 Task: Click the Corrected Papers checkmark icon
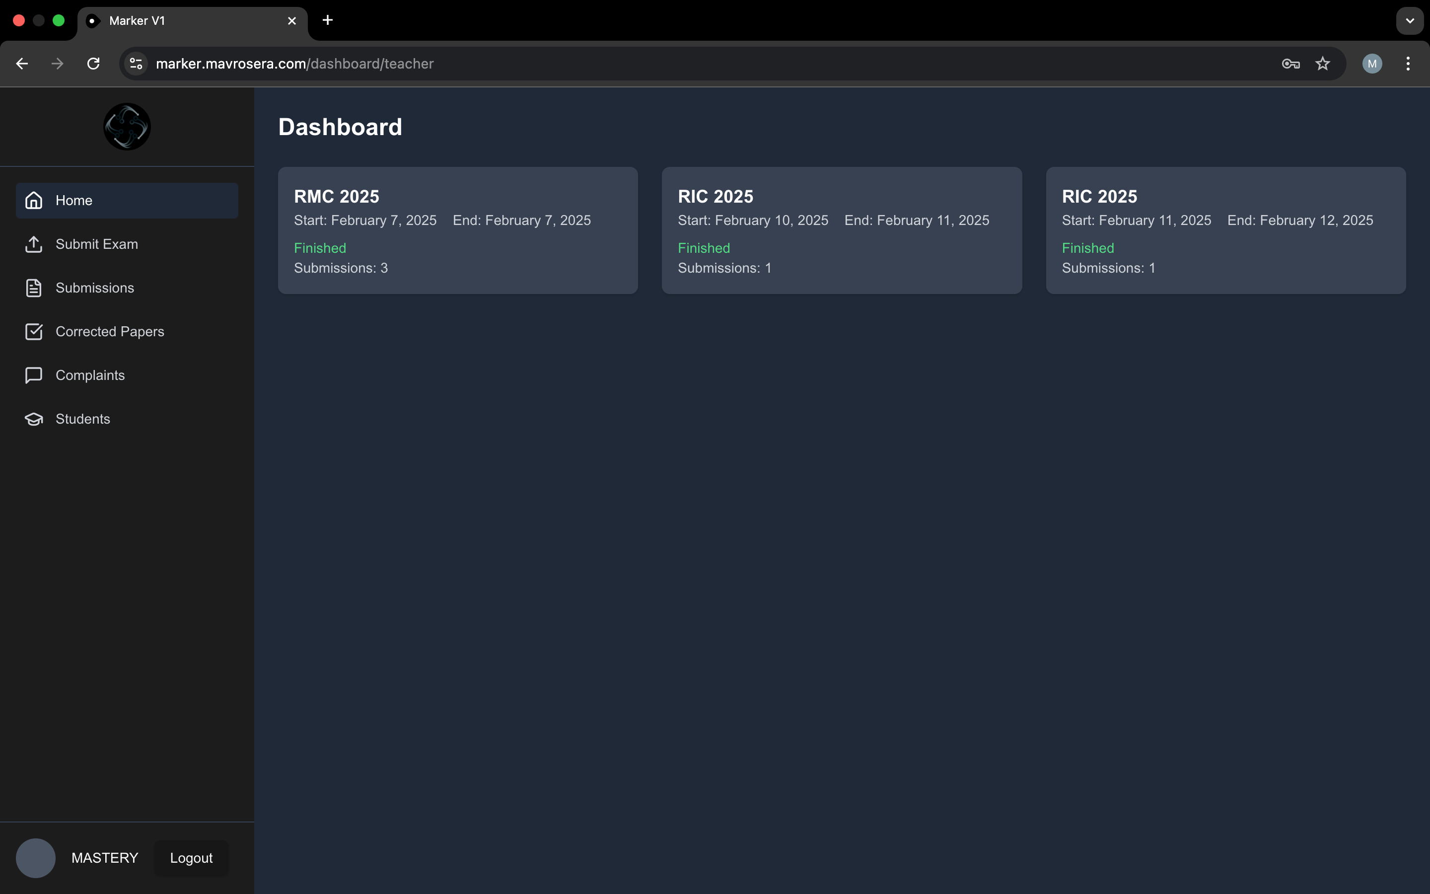[x=34, y=332]
